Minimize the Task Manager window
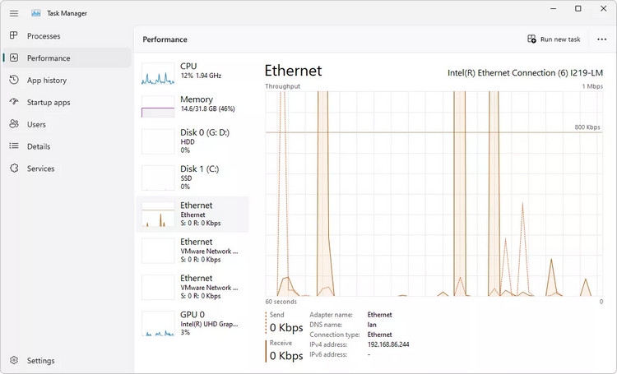617x374 pixels. pyautogui.click(x=554, y=9)
